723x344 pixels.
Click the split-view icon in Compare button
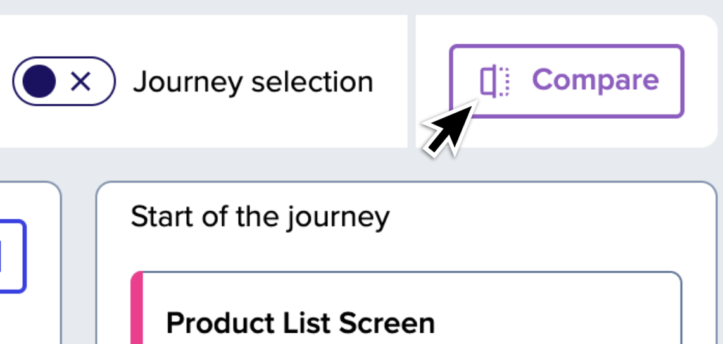[494, 82]
